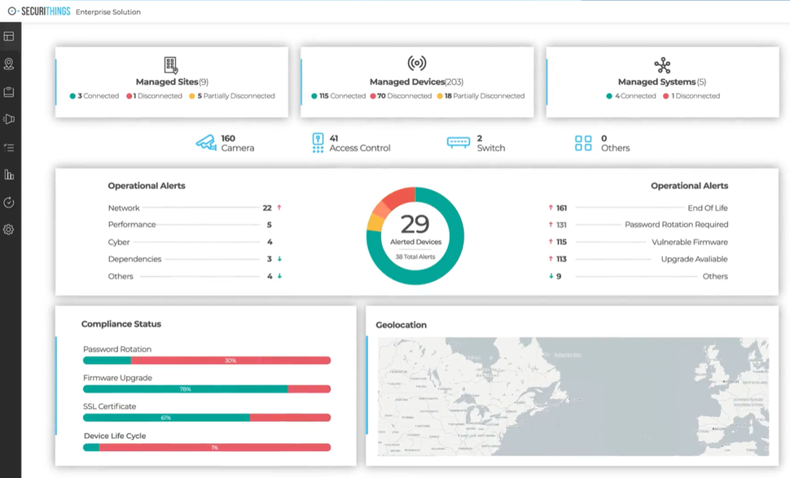Select the Vulnerable Firmware alert row
Image resolution: width=790 pixels, height=478 pixels.
638,242
